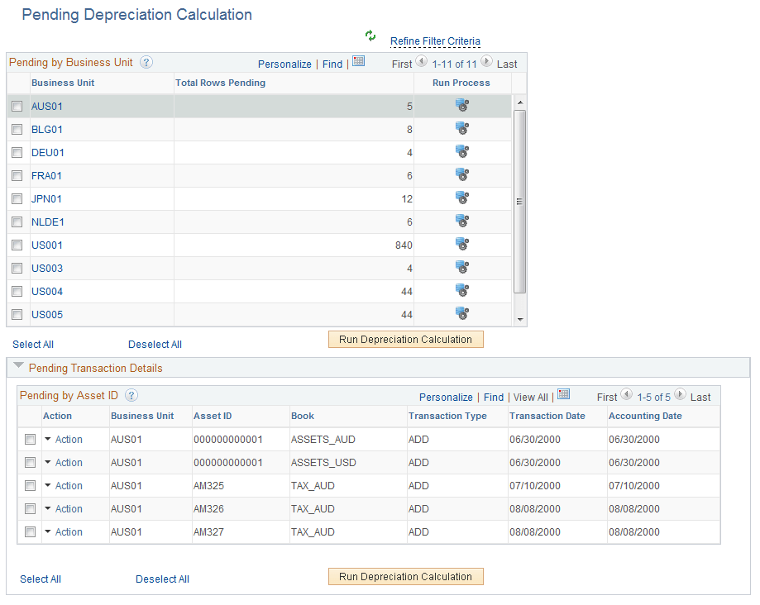This screenshot has width=760, height=605.
Task: Select the checkbox for US005
Action: (17, 314)
